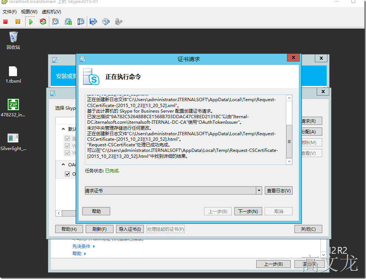Click 关闭(C) button in certificate wizard

click(308, 229)
